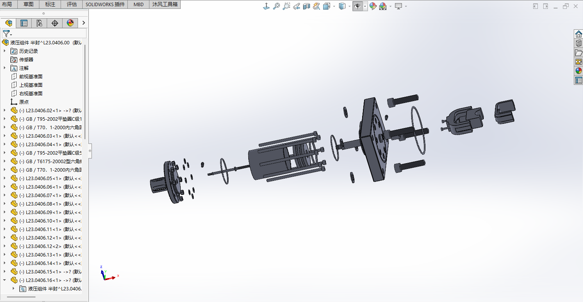583x302 pixels.
Task: Select component L23.0406.12<2>
Action: pyautogui.click(x=46, y=246)
